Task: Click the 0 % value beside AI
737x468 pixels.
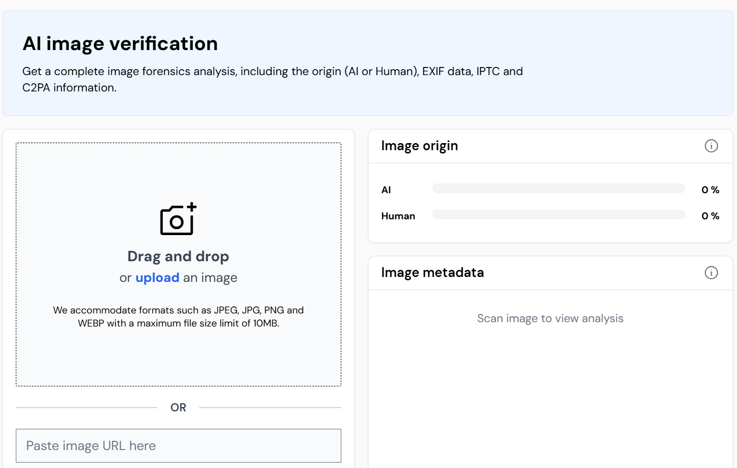Action: pos(710,190)
